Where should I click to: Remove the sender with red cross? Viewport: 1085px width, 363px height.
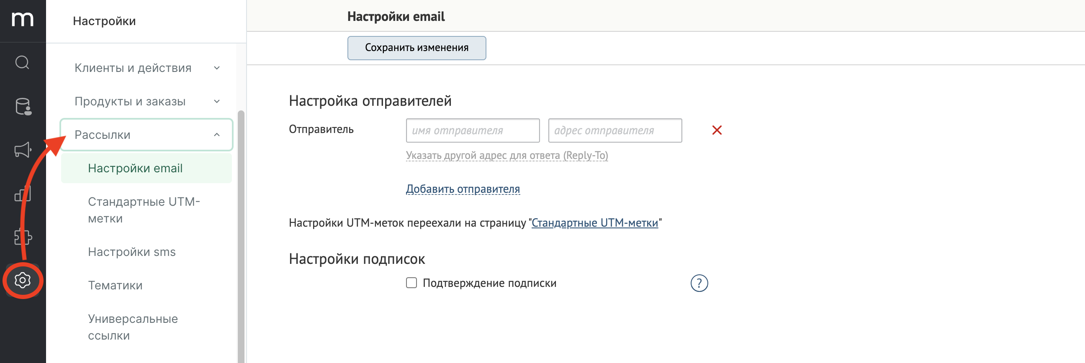pyautogui.click(x=717, y=130)
